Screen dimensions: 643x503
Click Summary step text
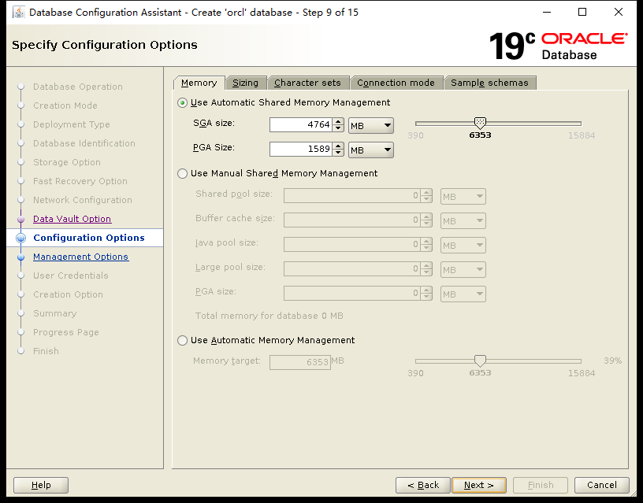55,313
